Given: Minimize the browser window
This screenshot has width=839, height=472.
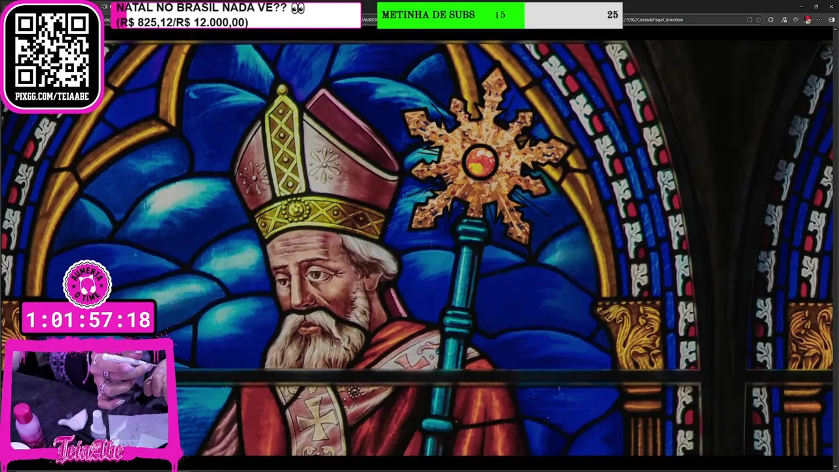Looking at the screenshot, I should pyautogui.click(x=801, y=7).
